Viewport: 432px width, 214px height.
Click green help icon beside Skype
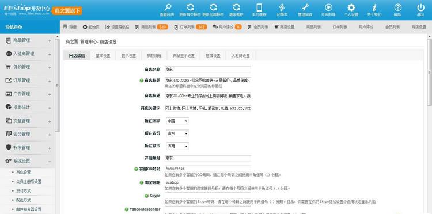(146, 196)
